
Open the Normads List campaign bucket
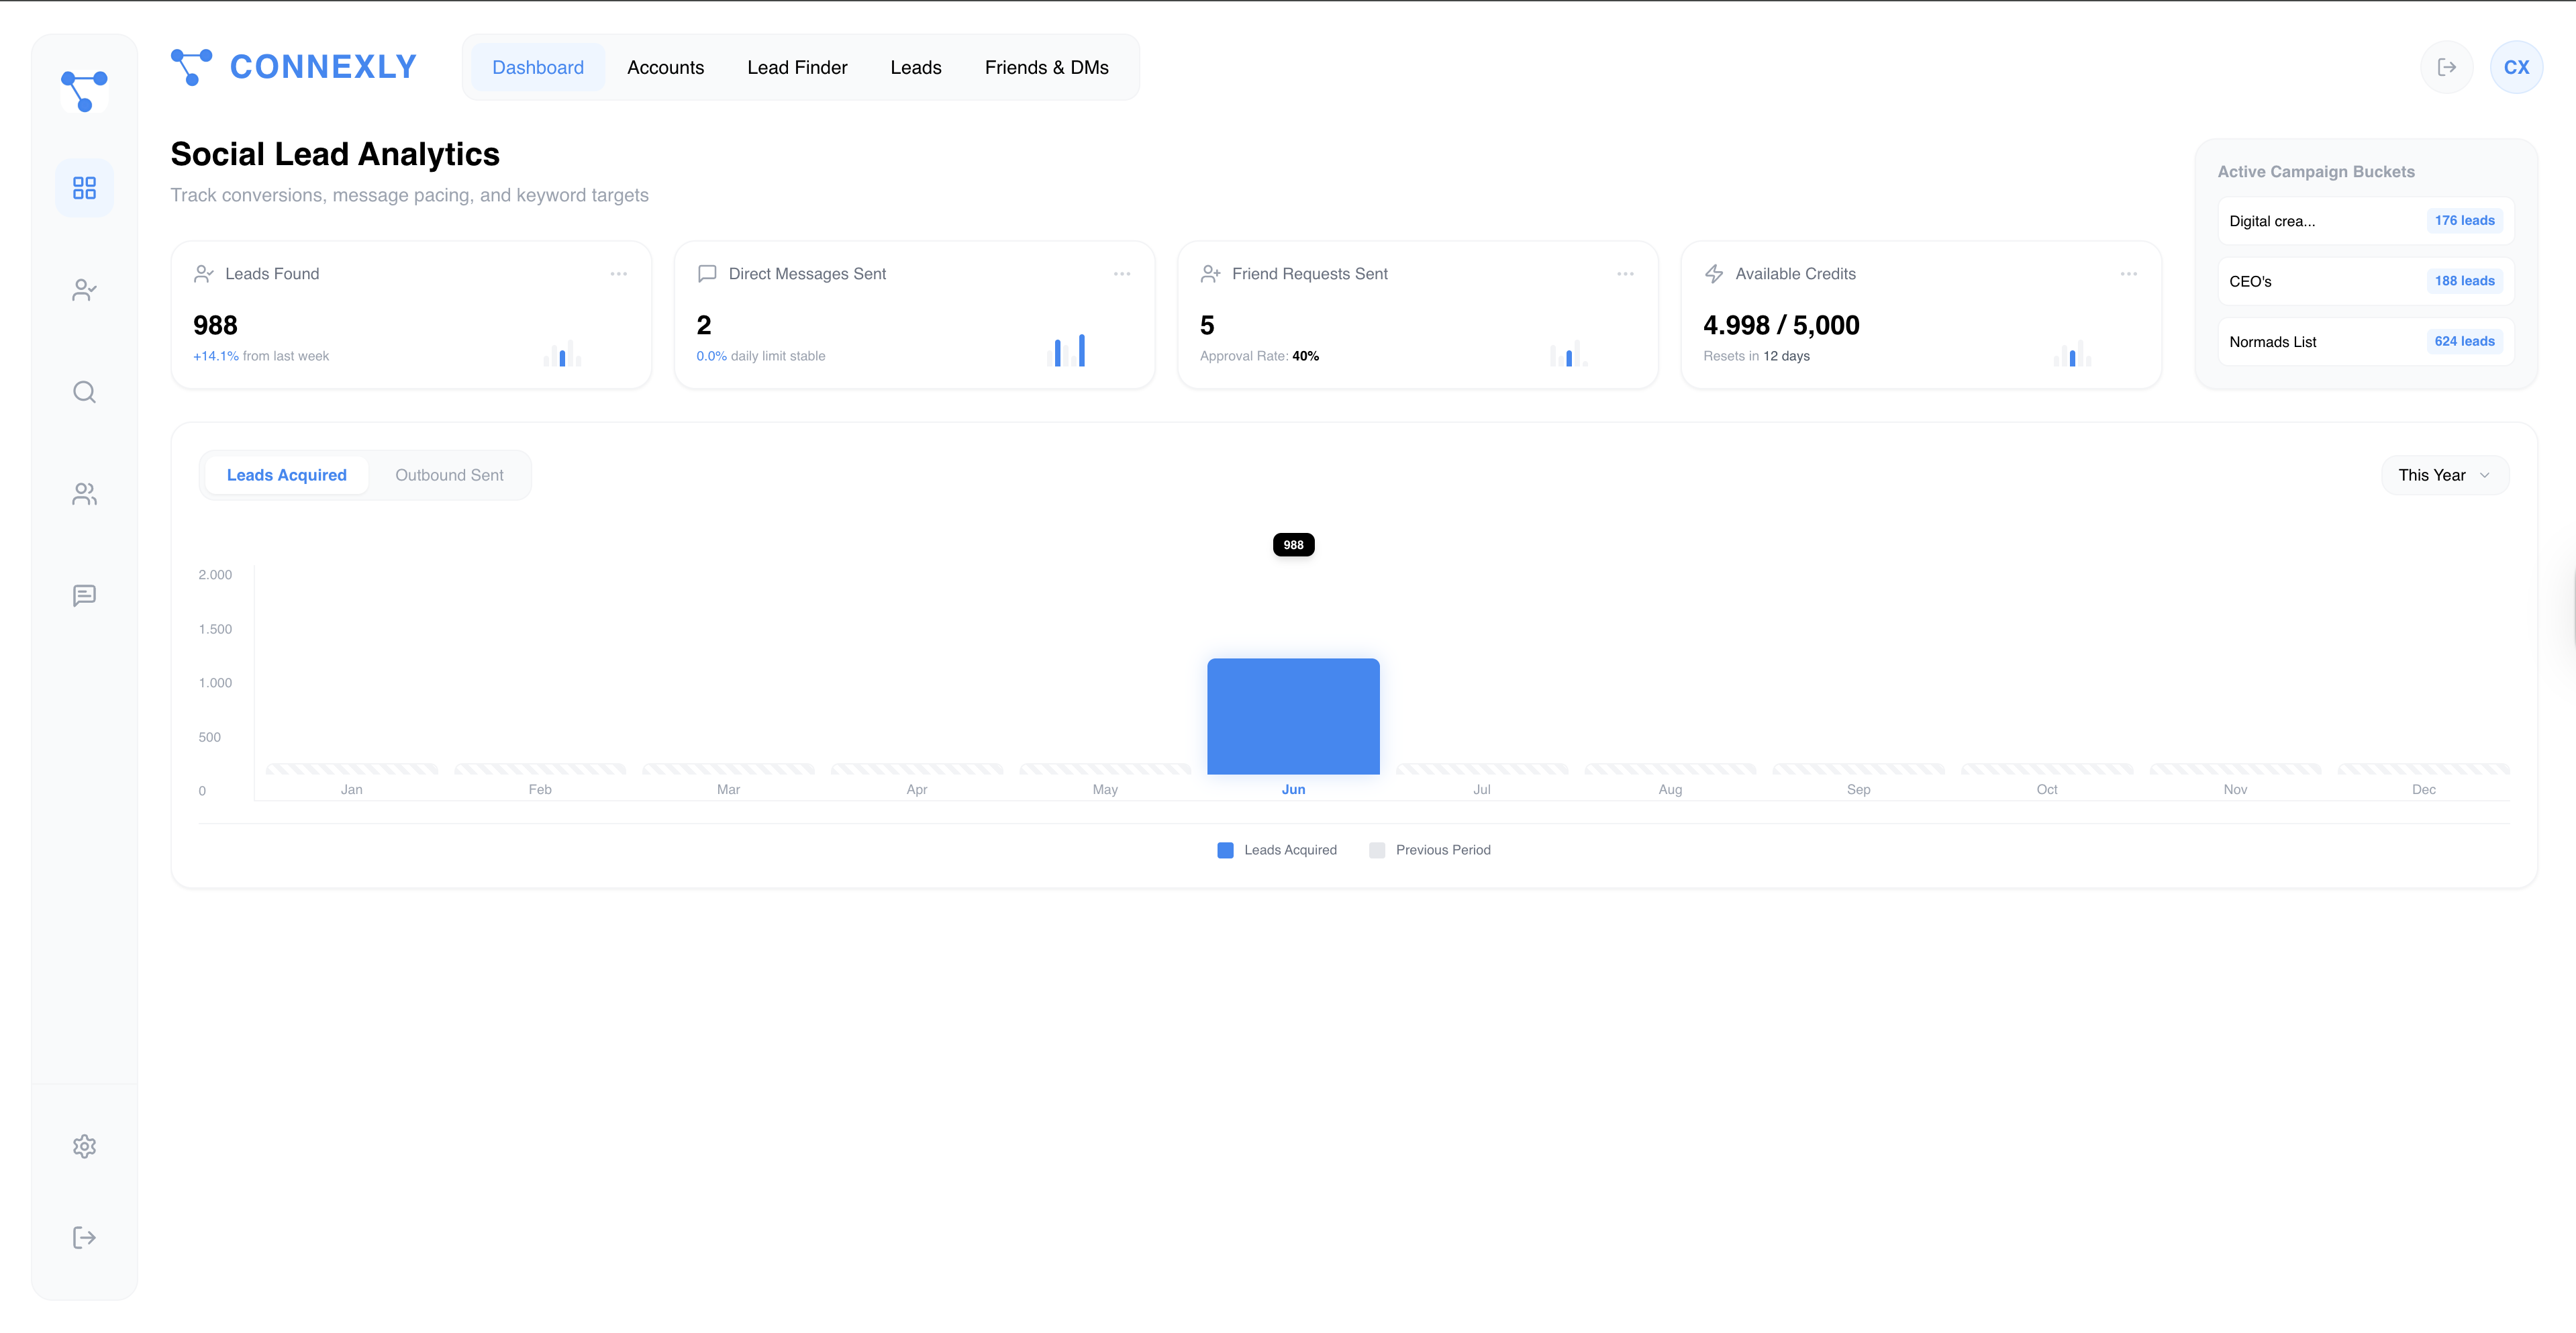click(x=2365, y=341)
